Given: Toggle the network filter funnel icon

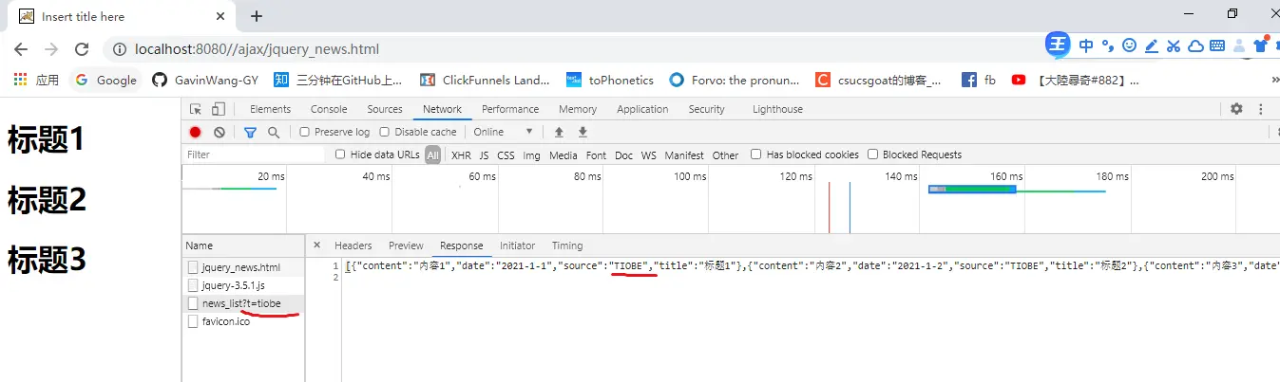Looking at the screenshot, I should tap(250, 132).
